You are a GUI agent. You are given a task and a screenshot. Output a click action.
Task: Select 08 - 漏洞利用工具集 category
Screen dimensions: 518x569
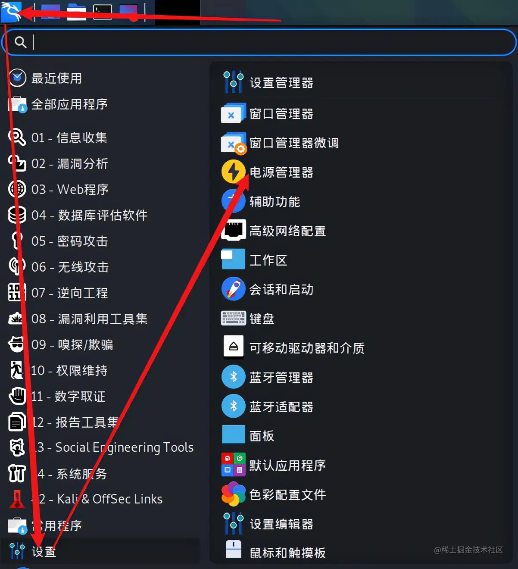(100, 319)
